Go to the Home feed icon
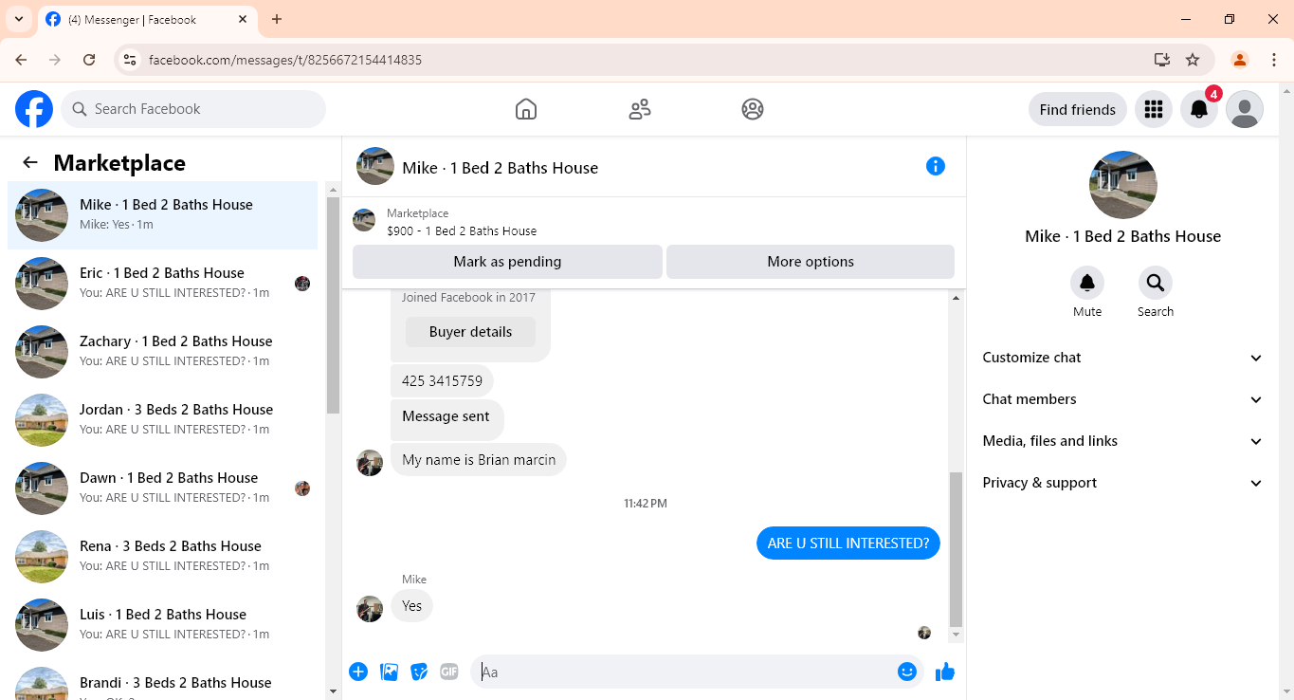The height and width of the screenshot is (700, 1294). pyautogui.click(x=526, y=109)
